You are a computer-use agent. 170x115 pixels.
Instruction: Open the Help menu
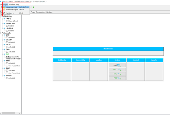[x=17, y=4]
